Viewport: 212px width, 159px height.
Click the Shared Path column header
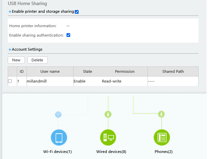[x=173, y=71]
